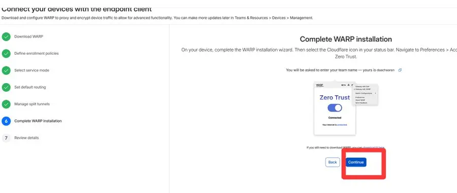Viewport: 457px width, 193px height.
Task: Click the checkmark icon for Define enrollment policies
Action: 6,54
